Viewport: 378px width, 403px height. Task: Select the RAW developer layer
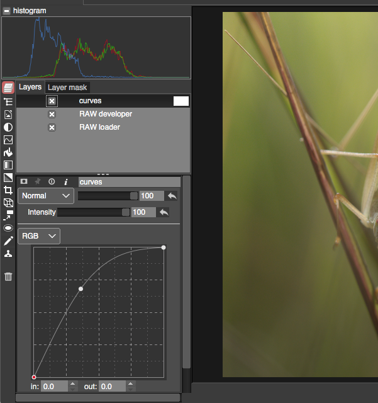[x=103, y=114]
